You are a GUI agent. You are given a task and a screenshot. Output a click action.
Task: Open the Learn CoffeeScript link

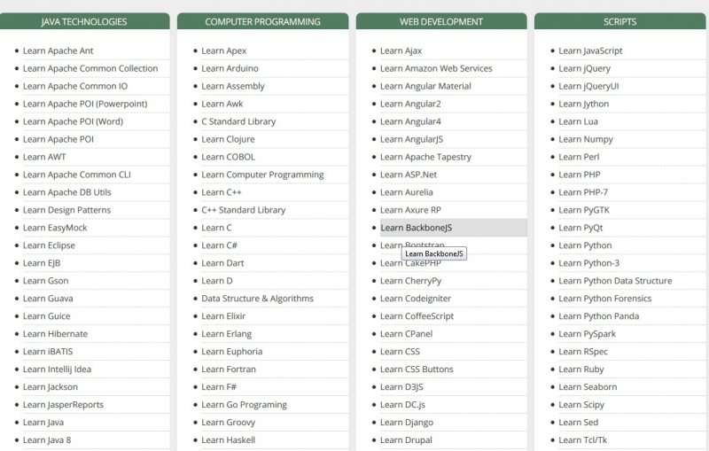(417, 316)
